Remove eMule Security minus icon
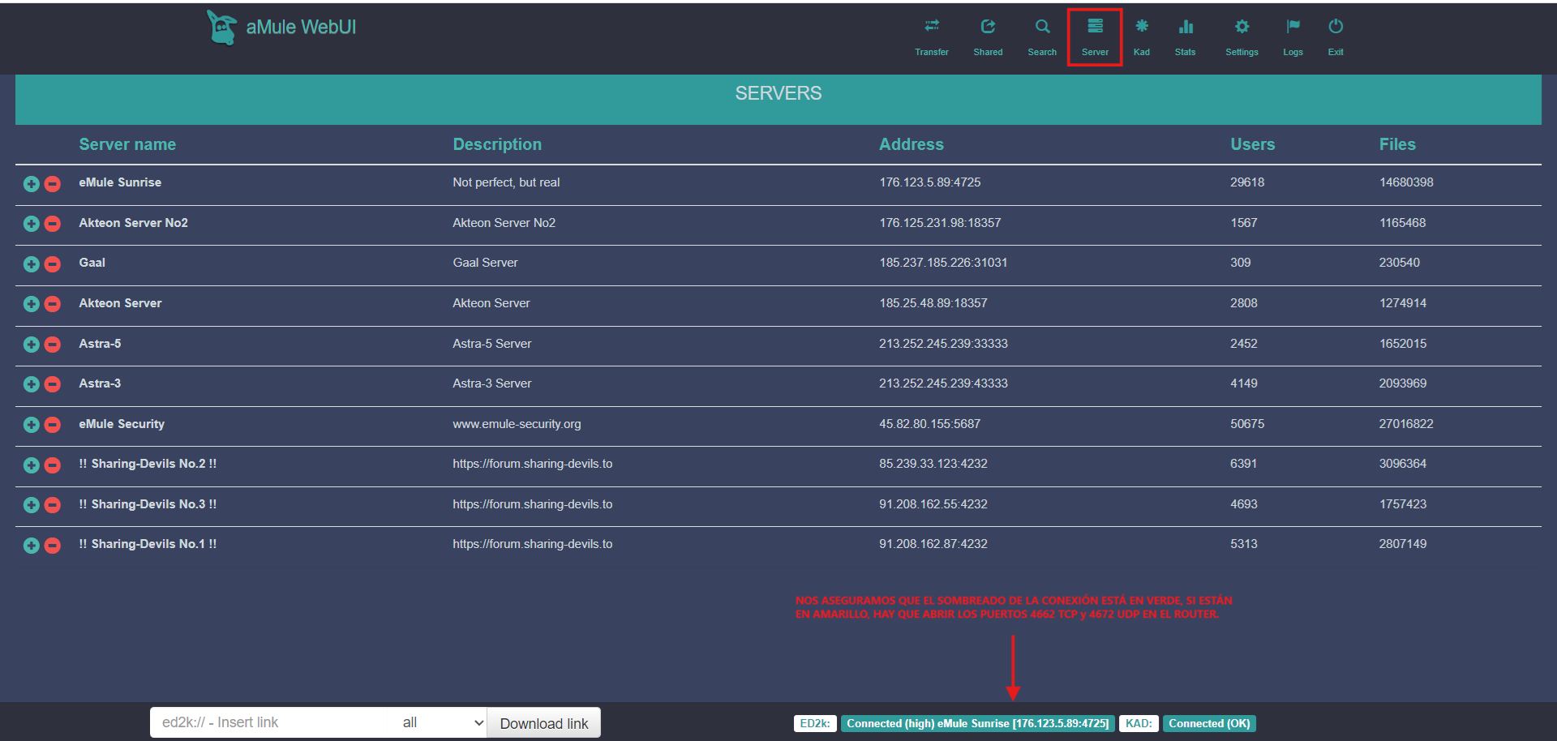 pyautogui.click(x=53, y=425)
